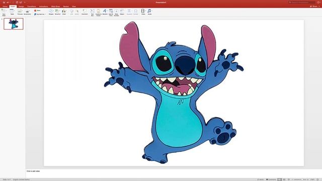Select the Insert ribbon tab

[13, 7]
